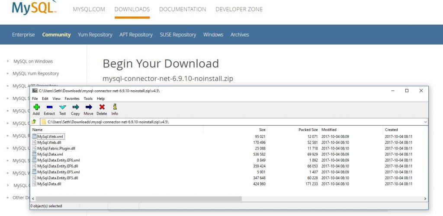The image size is (443, 216).
Task: Click the scrollbar left arrow
Action: [33, 199]
